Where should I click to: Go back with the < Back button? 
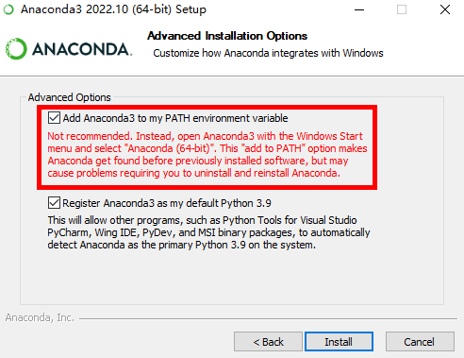[x=268, y=342]
